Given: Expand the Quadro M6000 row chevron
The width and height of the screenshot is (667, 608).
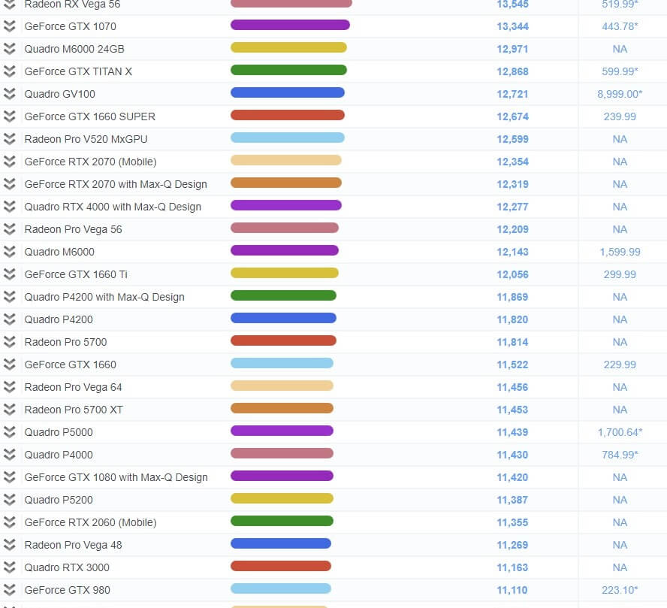Looking at the screenshot, I should 9,252.
